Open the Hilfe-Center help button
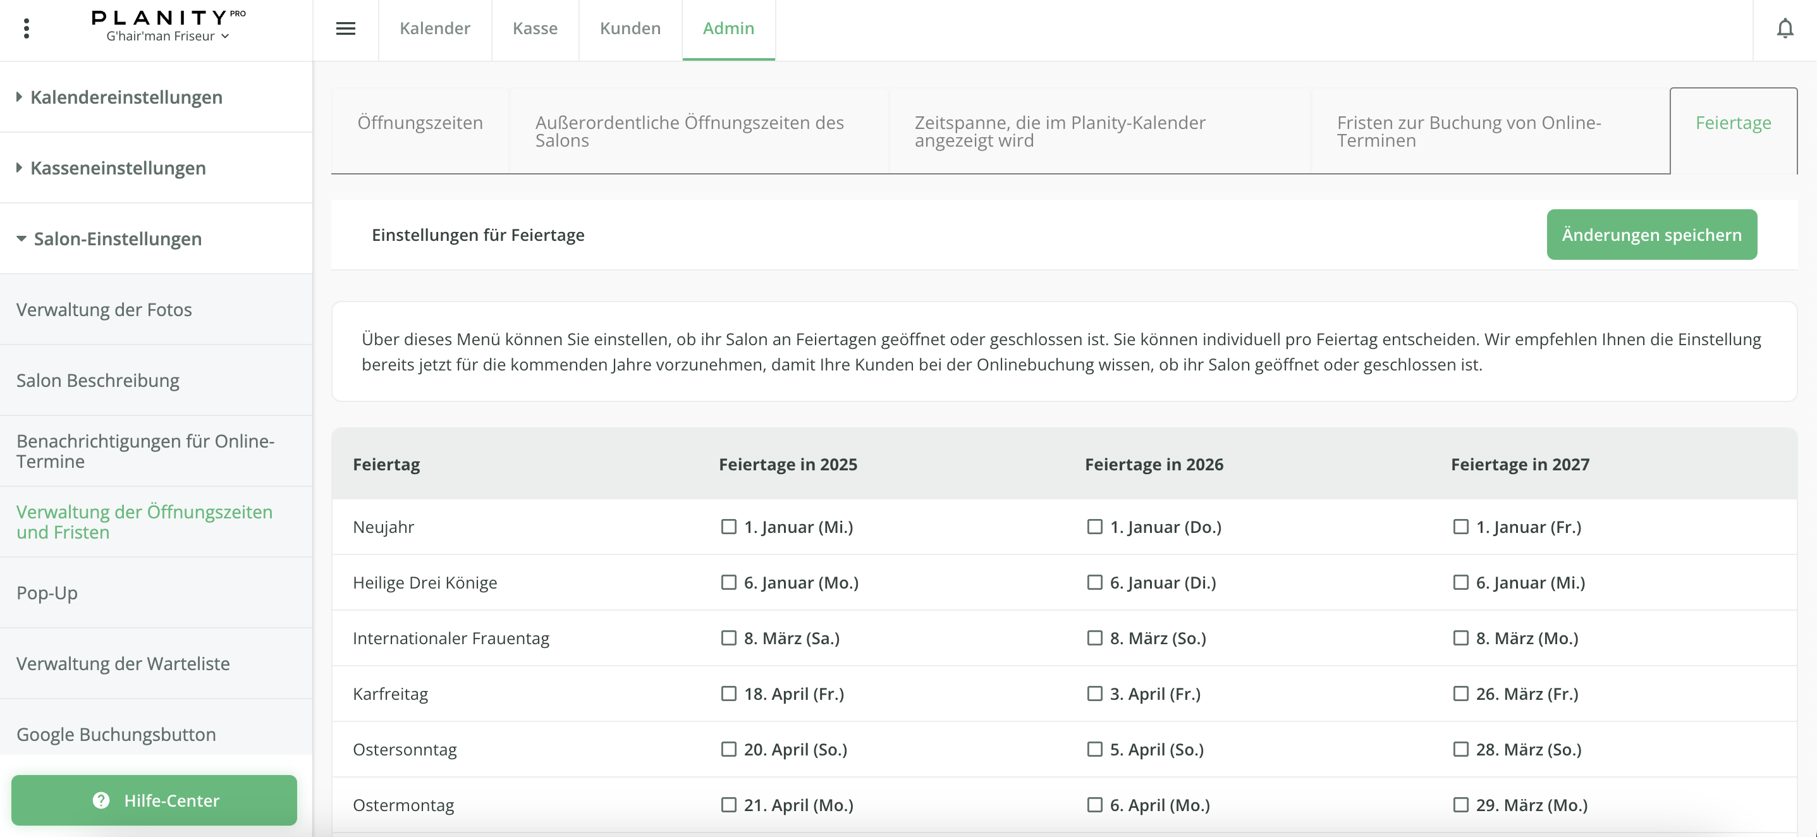Screen dimensions: 1817x837 [154, 800]
